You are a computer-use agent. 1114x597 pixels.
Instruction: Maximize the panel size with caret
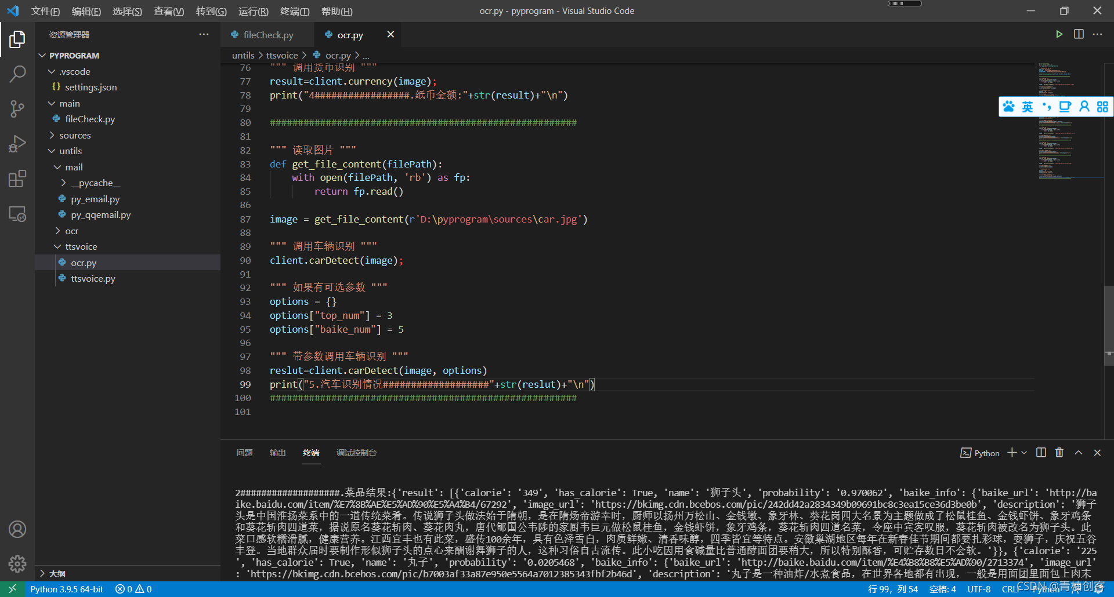1079,453
